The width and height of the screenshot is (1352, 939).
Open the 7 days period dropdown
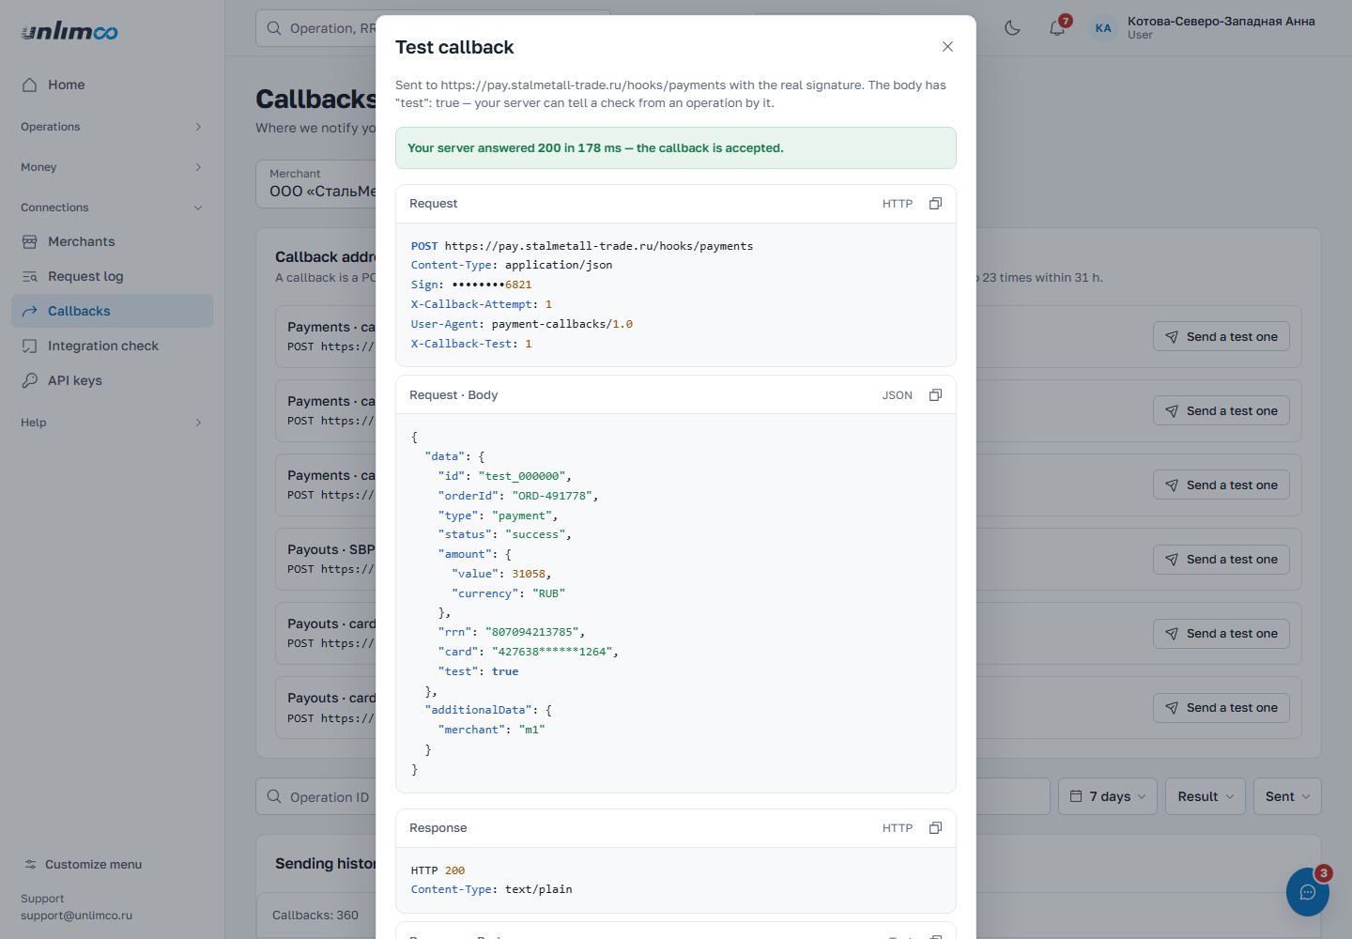pyautogui.click(x=1108, y=796)
